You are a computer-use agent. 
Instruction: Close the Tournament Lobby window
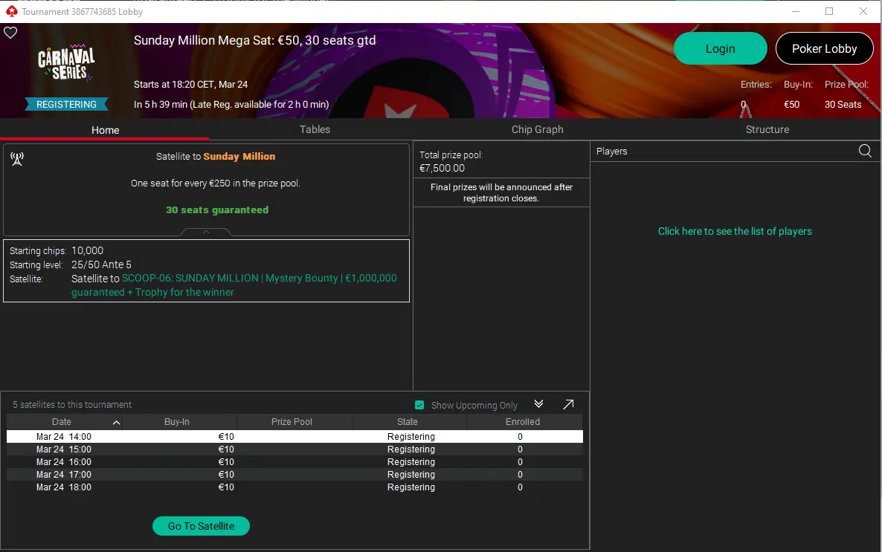point(863,11)
